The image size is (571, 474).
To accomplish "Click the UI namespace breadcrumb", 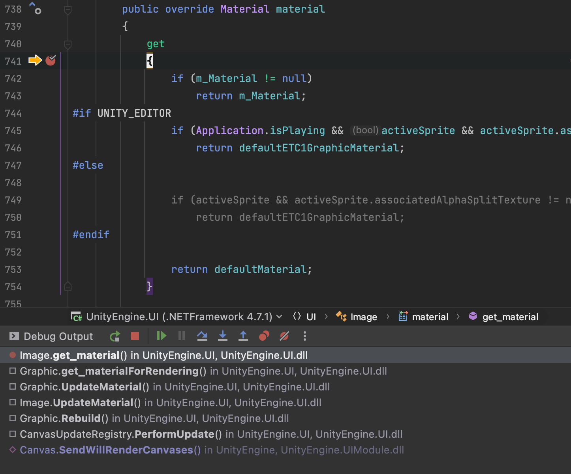I will point(311,317).
